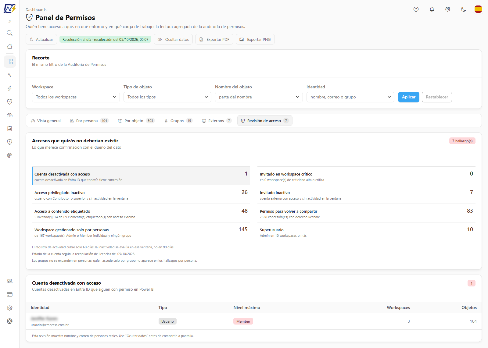Switch to the Externos tab
488x348 pixels.
(x=217, y=121)
